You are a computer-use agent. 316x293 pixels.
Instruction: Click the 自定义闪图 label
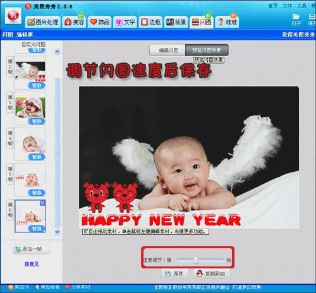click(33, 44)
